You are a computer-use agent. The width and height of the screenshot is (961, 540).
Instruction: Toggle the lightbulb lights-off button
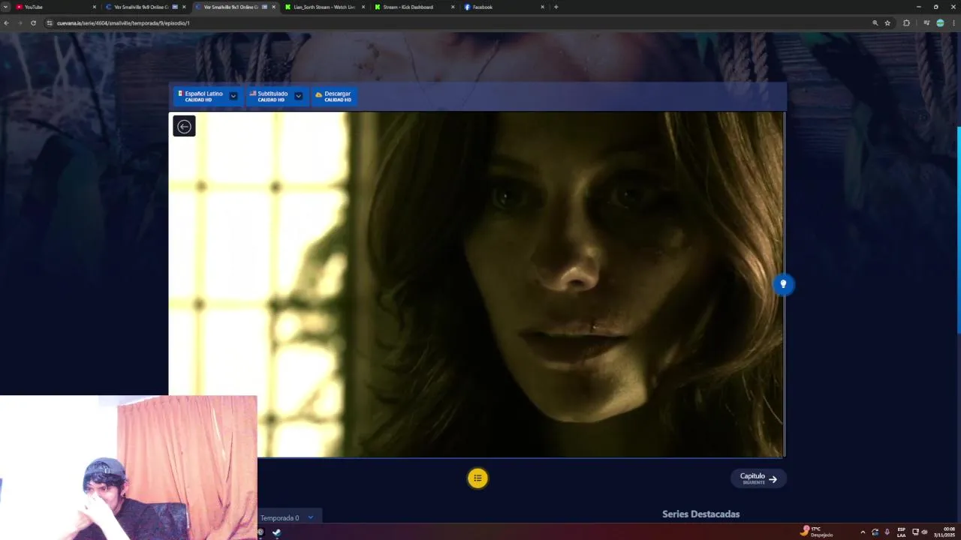(783, 284)
